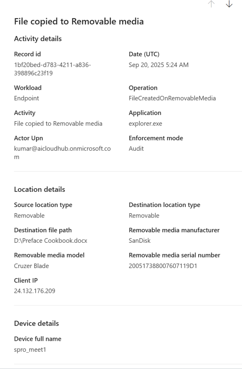The width and height of the screenshot is (242, 369).
Task: Click the FileCreatedOnRemovableMedia operation value
Action: click(172, 98)
